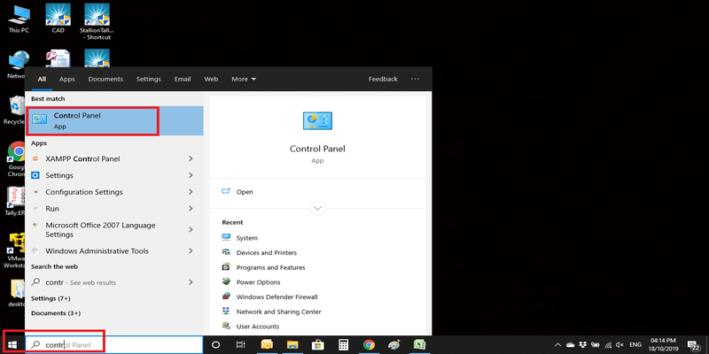Launch Calculator from the taskbar

tap(343, 344)
